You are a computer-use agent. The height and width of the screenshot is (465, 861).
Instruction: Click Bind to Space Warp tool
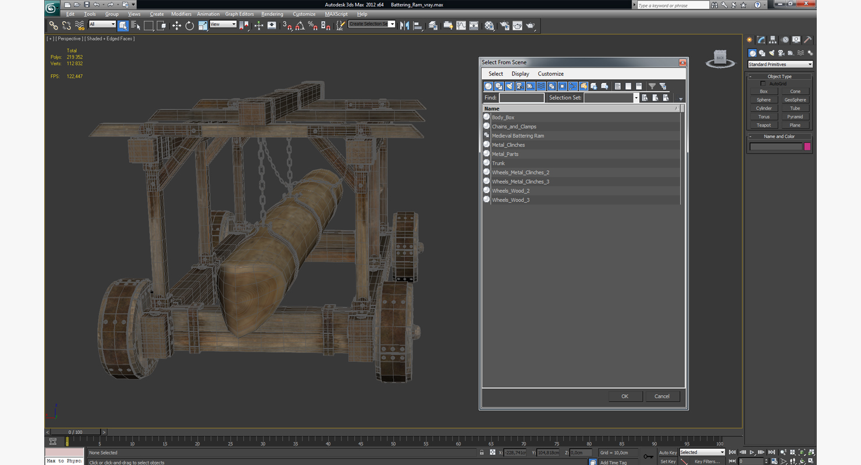80,26
